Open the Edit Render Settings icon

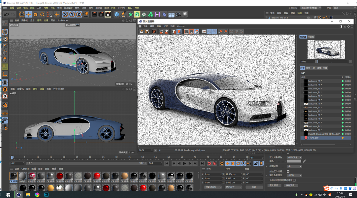point(108,15)
